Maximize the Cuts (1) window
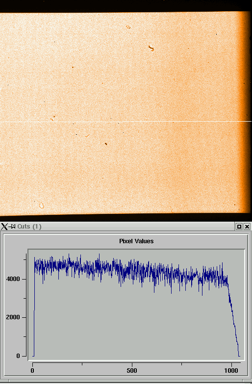 point(239,227)
